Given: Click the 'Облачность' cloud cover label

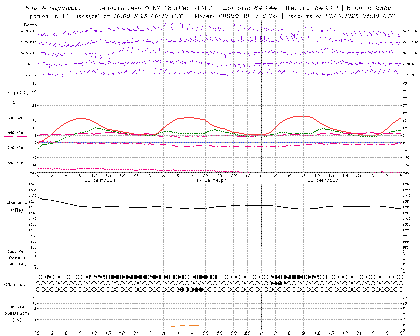Looking at the screenshot, I should click(x=17, y=285).
